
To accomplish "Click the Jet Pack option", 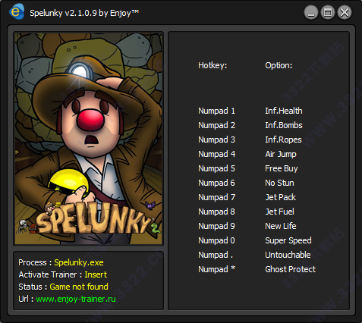I will click(x=280, y=197).
